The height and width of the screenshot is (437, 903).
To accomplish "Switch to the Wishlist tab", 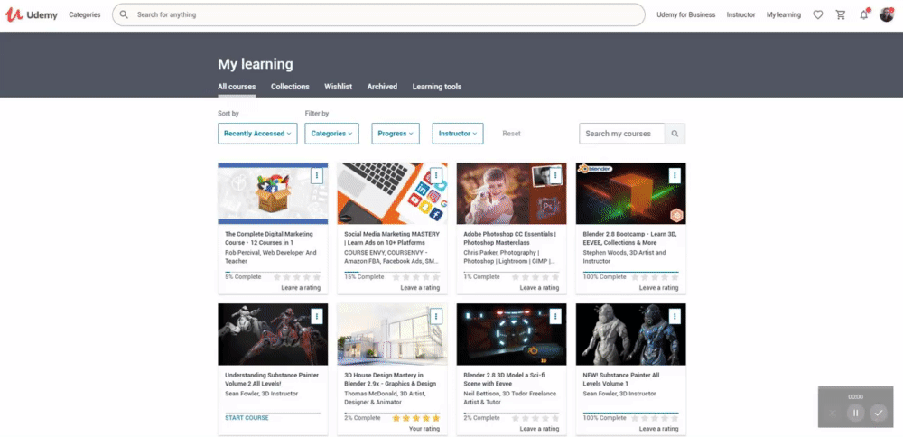I will [x=338, y=87].
